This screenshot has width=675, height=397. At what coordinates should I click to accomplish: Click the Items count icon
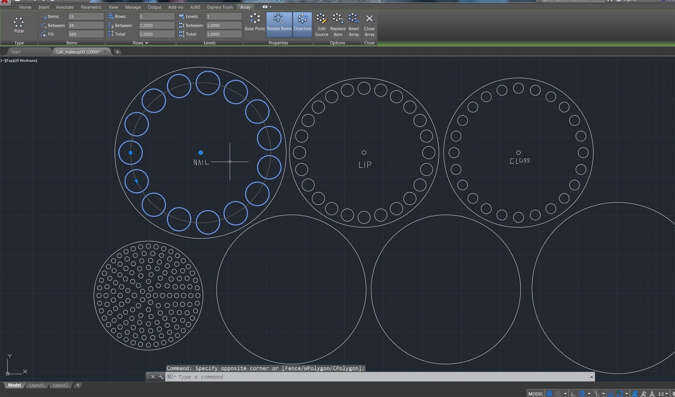click(x=43, y=16)
